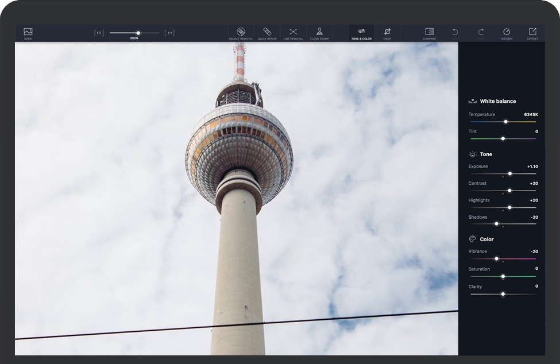This screenshot has height=364, width=560.
Task: Export the edited photo
Action: point(532,33)
